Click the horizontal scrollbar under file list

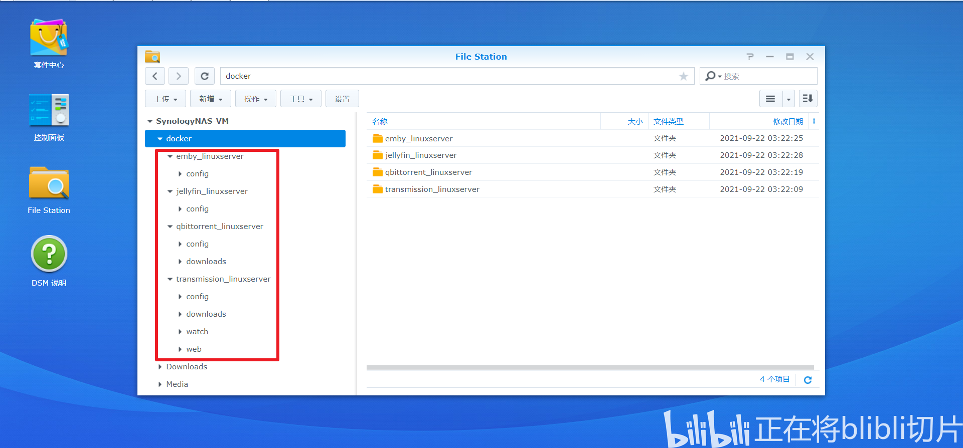pos(590,367)
